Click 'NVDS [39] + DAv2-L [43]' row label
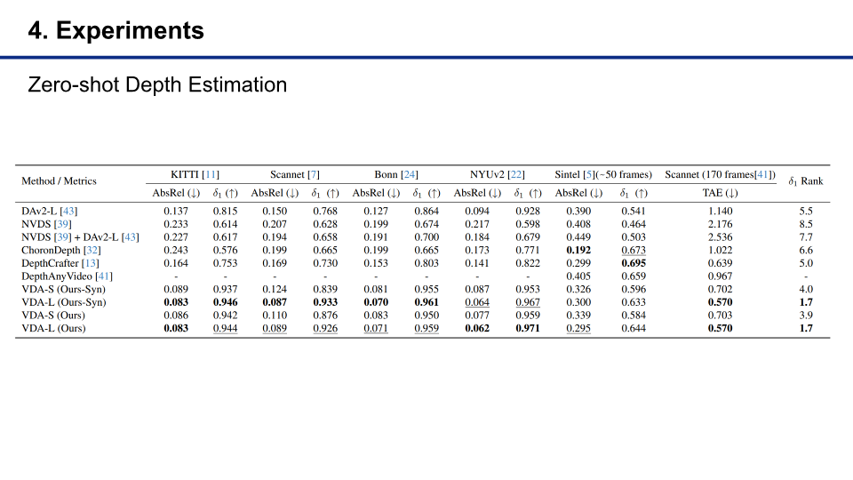Image resolution: width=853 pixels, height=480 pixels. (80, 236)
